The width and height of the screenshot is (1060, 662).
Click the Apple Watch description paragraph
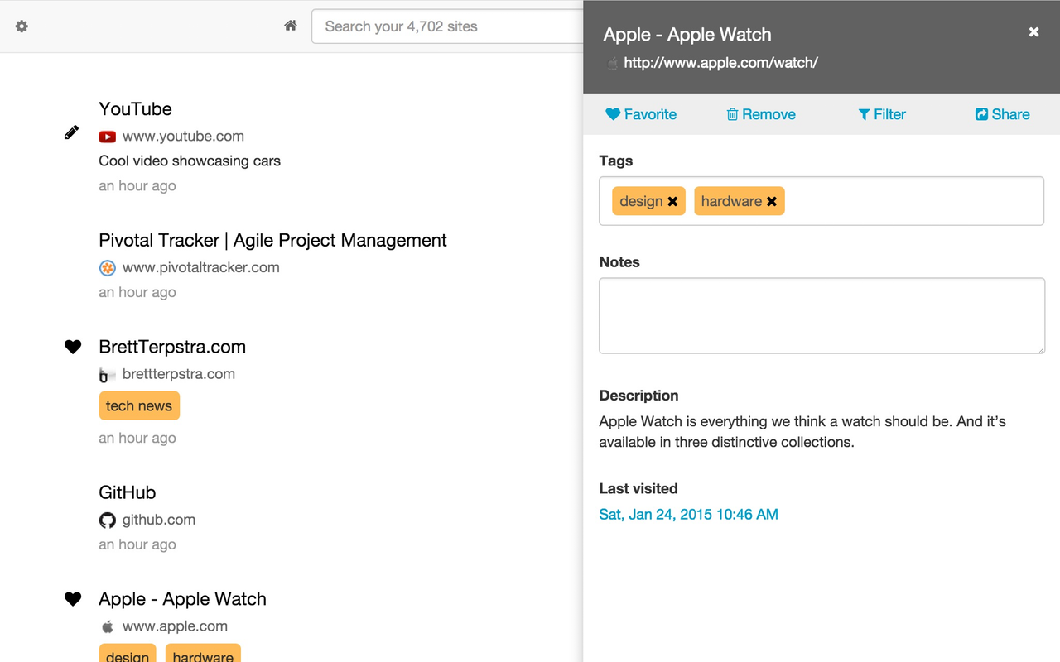point(802,431)
